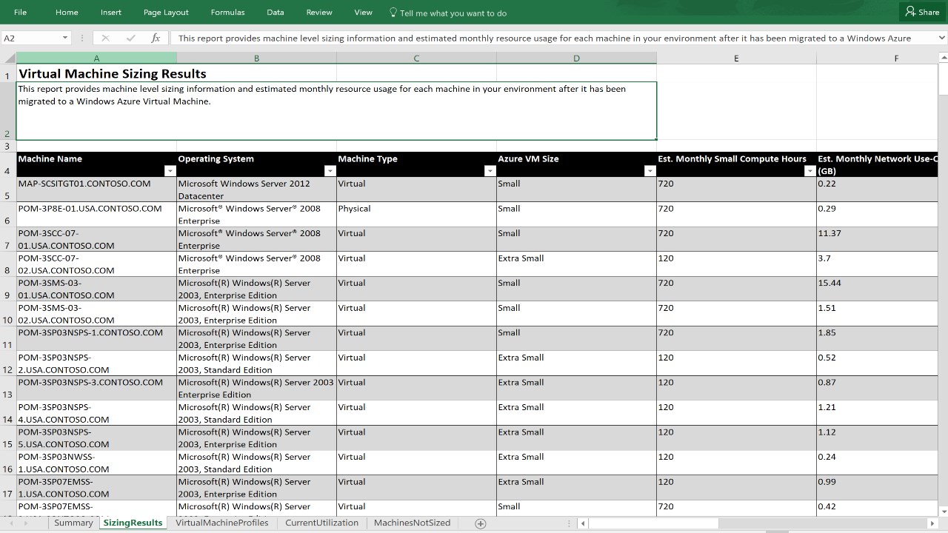
Task: Click into the formula bar text
Action: click(551, 38)
